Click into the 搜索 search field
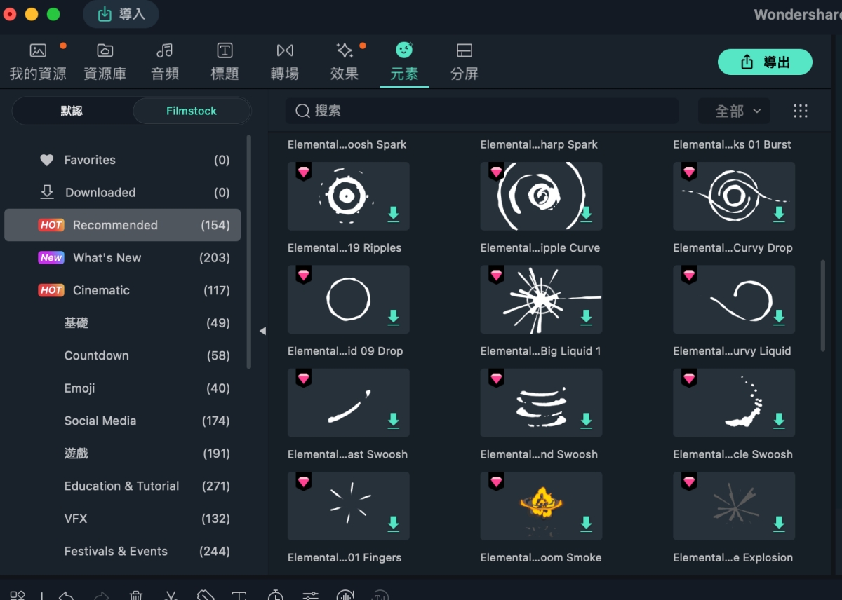The width and height of the screenshot is (842, 600). pos(484,111)
